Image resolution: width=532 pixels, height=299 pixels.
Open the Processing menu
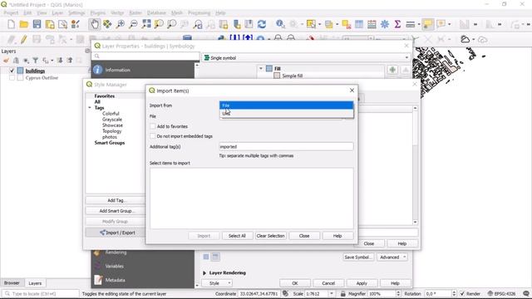click(199, 13)
